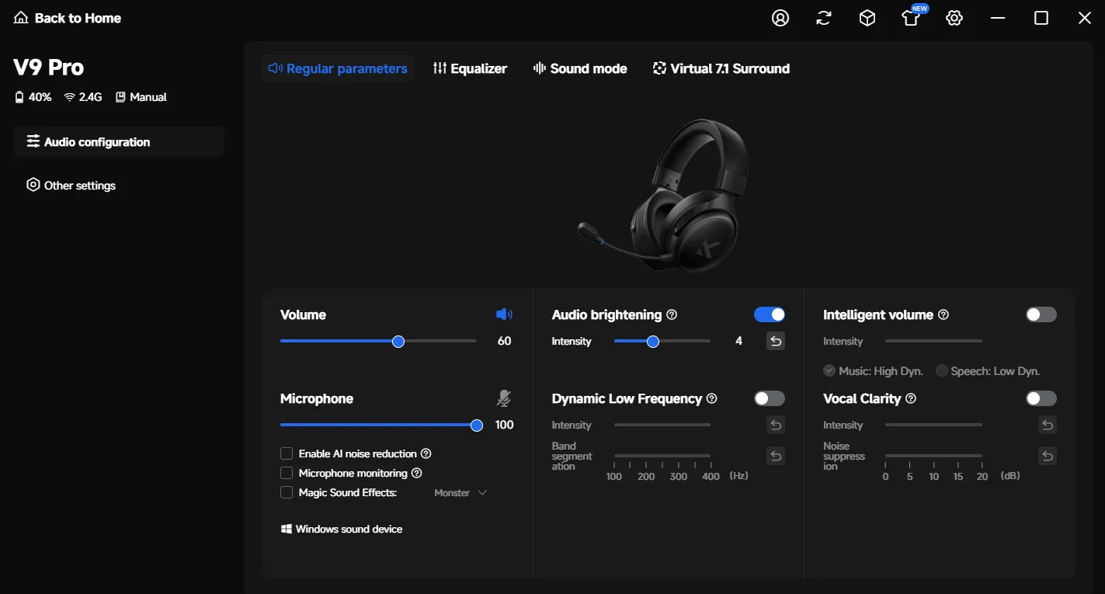
Task: Click the volume value 60
Action: pyautogui.click(x=505, y=341)
